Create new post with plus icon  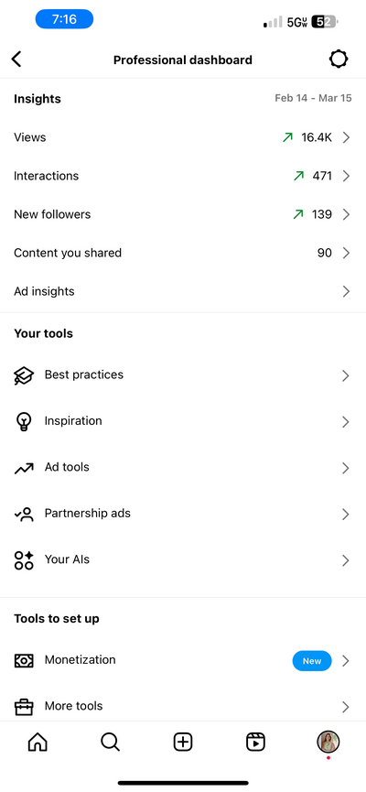pyautogui.click(x=183, y=742)
